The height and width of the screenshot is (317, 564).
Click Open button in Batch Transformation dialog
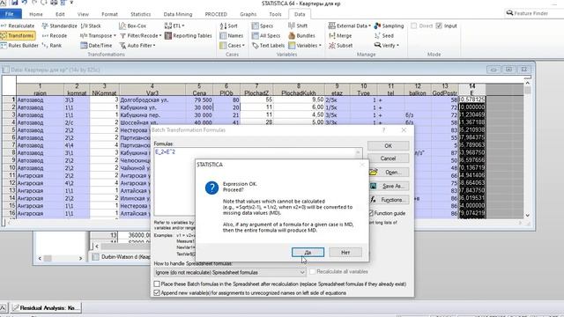[x=389, y=173]
